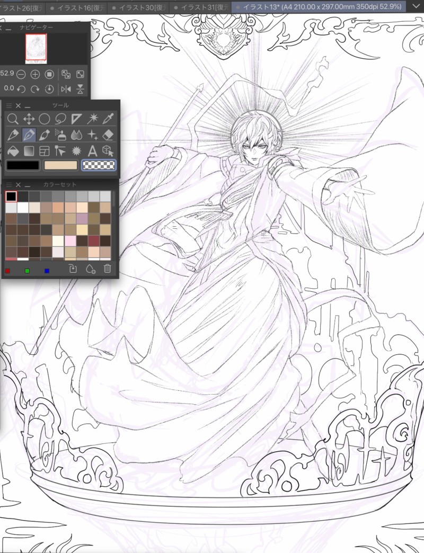Add current color to Color Set
424x553 pixels.
coord(91,269)
